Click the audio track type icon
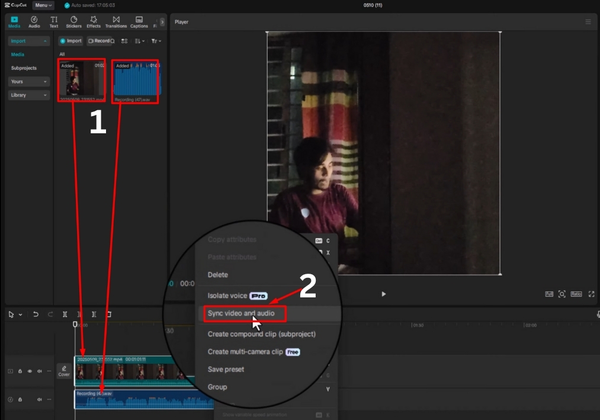600x420 pixels. [x=10, y=399]
